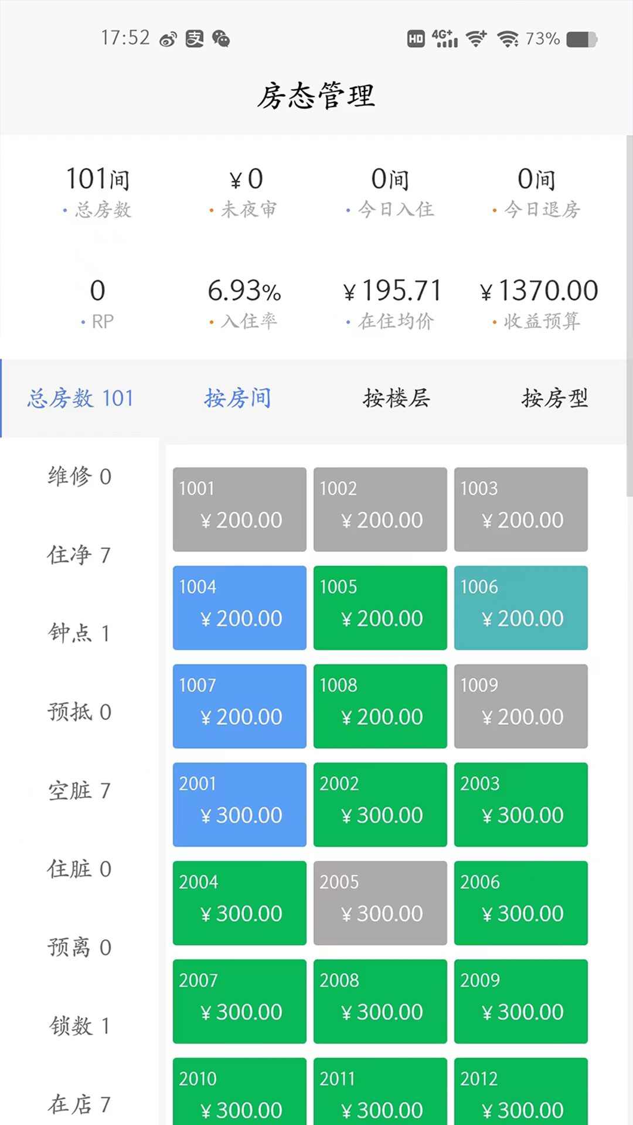
Task: Filter rooms by 钟点 1 status
Action: pos(79,633)
